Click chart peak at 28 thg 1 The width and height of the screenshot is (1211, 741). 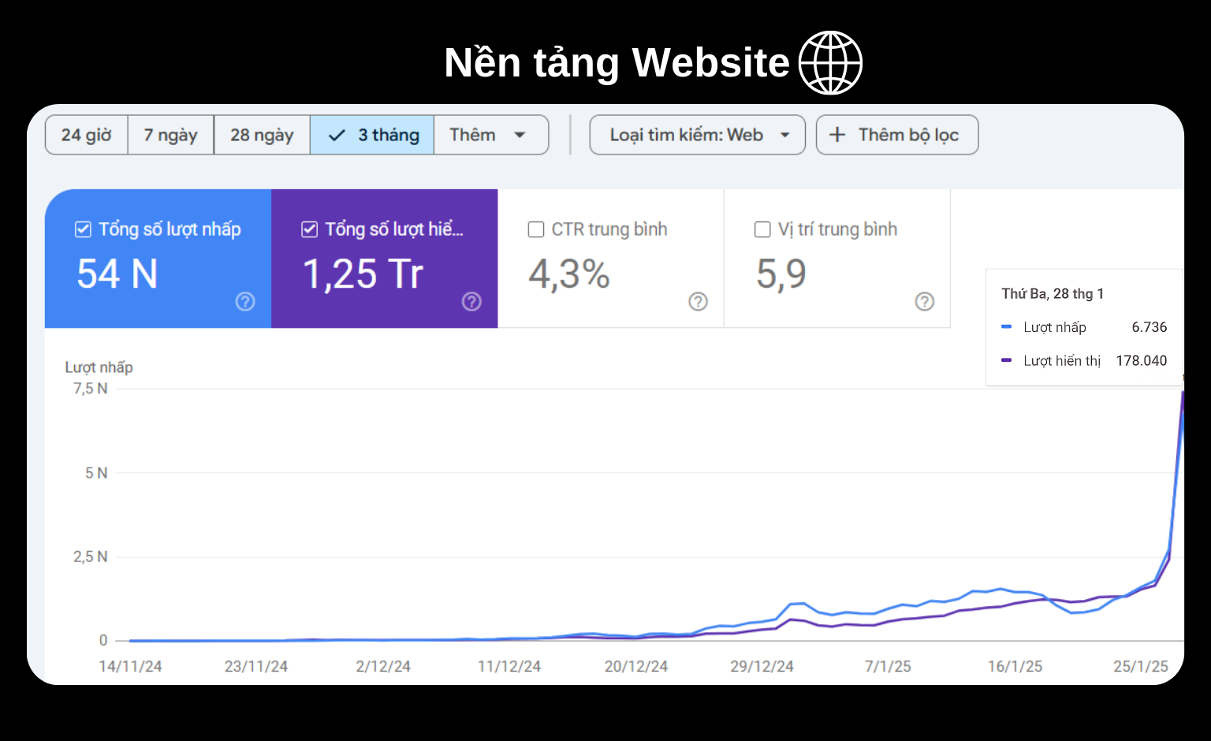(x=1182, y=393)
